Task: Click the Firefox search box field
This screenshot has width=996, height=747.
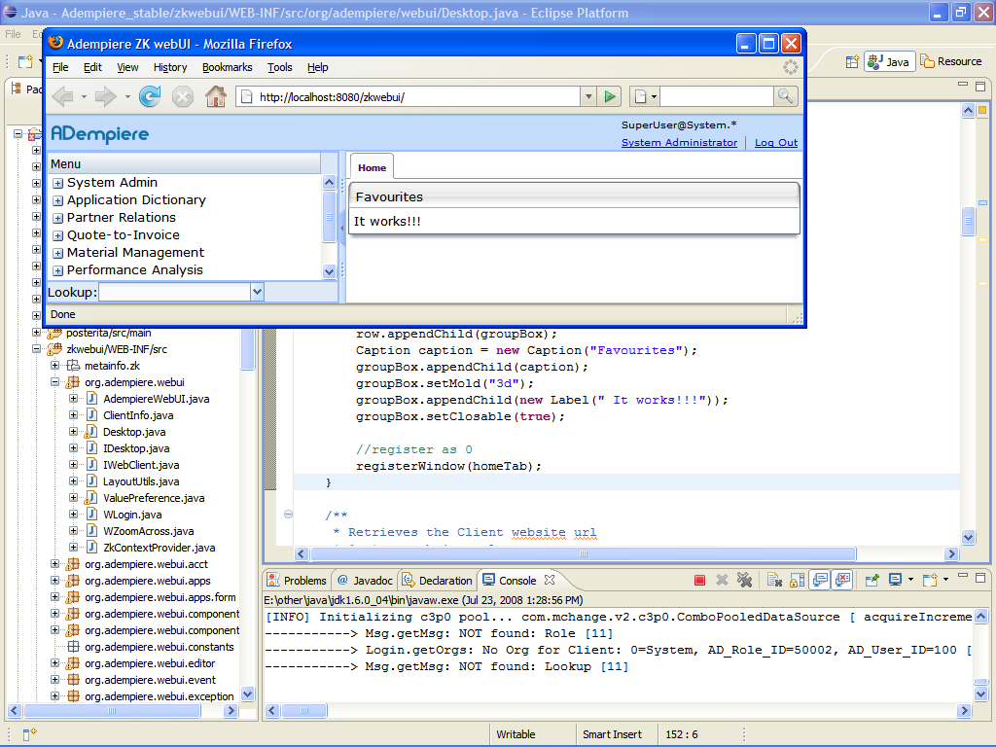Action: coord(717,96)
